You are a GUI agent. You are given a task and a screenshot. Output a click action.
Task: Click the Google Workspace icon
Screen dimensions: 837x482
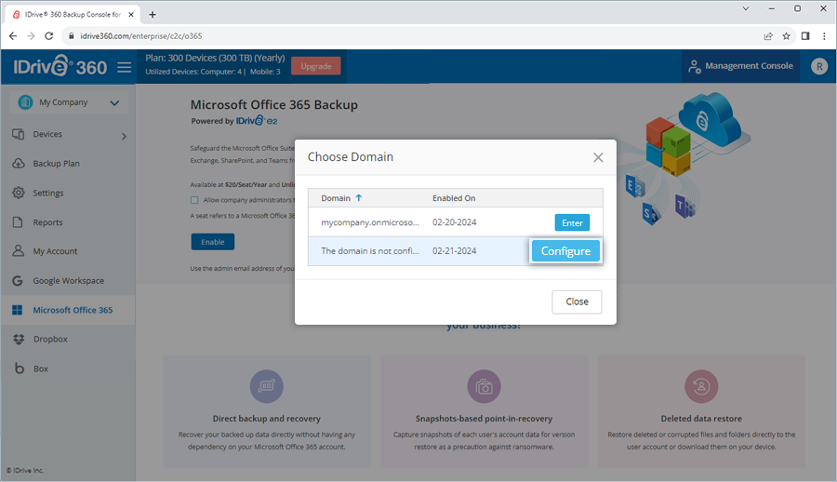click(x=18, y=280)
